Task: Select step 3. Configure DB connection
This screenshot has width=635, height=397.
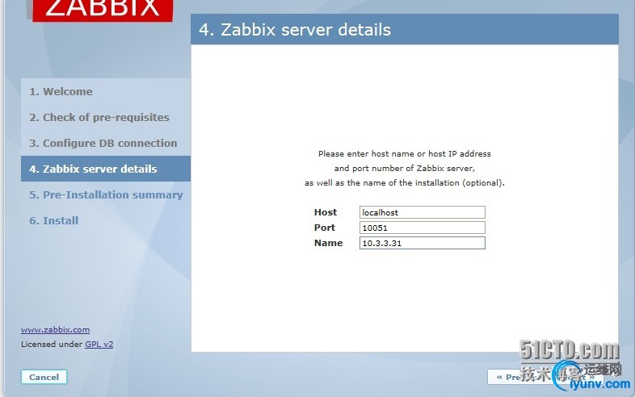Action: (x=103, y=144)
